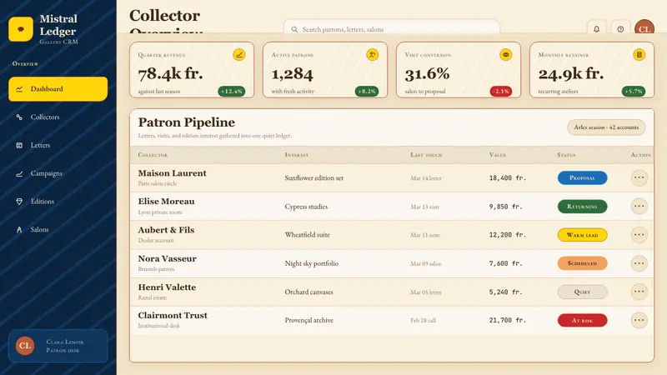This screenshot has height=375, width=667.
Task: Click the Dashboard chart icon
Action: coord(19,89)
